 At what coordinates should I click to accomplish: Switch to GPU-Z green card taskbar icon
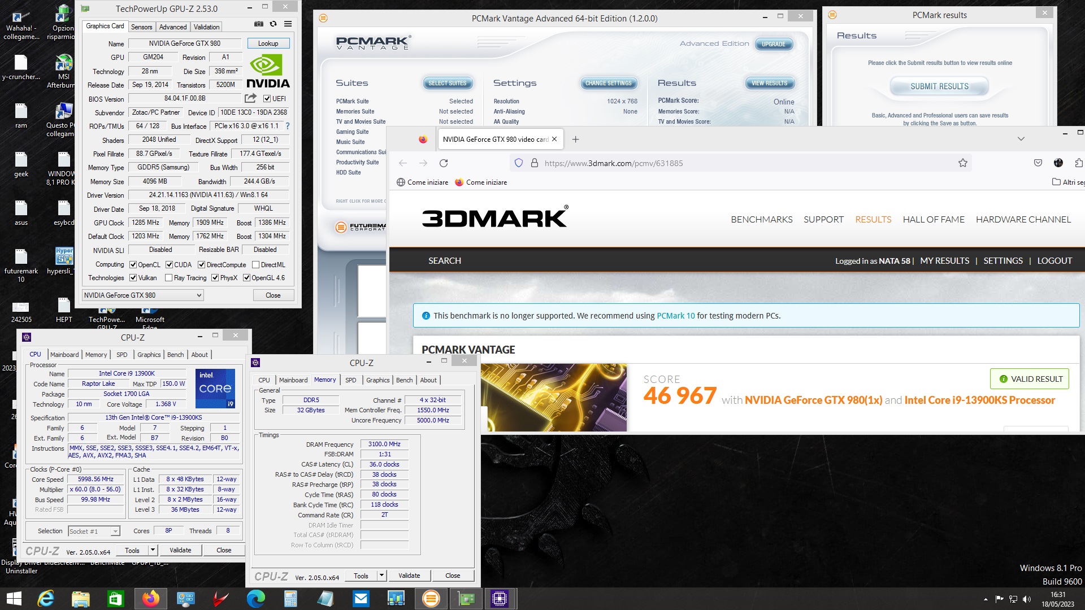click(x=466, y=599)
